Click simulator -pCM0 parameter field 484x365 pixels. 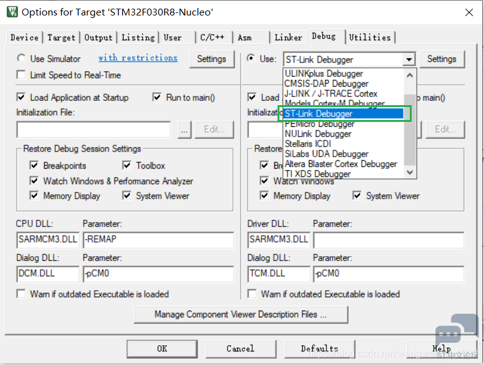click(x=158, y=274)
